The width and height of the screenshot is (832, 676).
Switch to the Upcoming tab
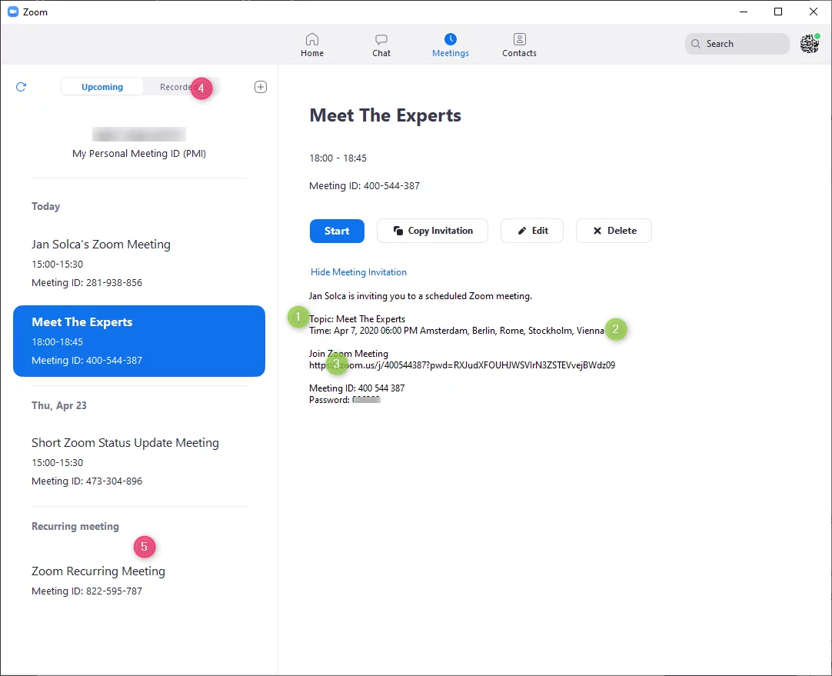click(102, 87)
